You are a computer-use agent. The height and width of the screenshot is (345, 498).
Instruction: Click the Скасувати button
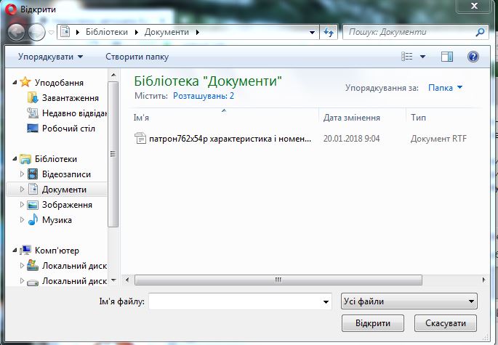point(446,323)
